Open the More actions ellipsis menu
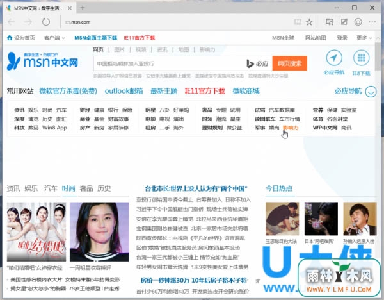384x300 pixels. (x=372, y=22)
